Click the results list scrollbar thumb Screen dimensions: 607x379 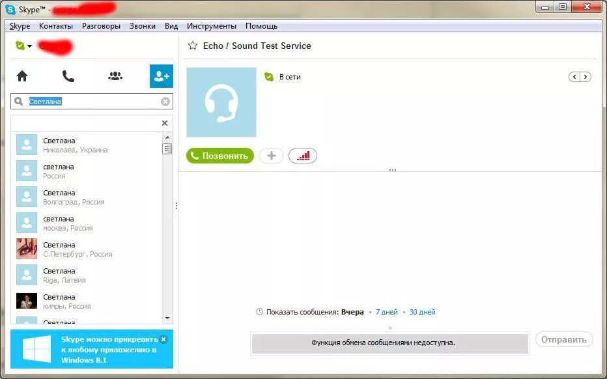click(167, 149)
